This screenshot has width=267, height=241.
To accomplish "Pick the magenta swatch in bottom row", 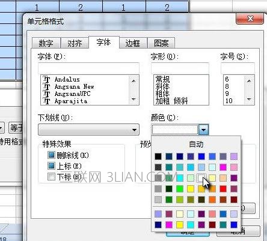I will pos(169,225).
